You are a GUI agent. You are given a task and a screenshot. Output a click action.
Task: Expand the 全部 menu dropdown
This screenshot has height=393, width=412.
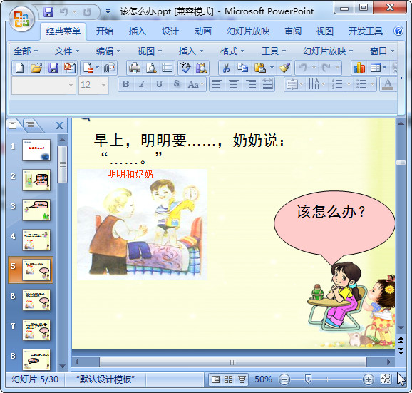[26, 51]
